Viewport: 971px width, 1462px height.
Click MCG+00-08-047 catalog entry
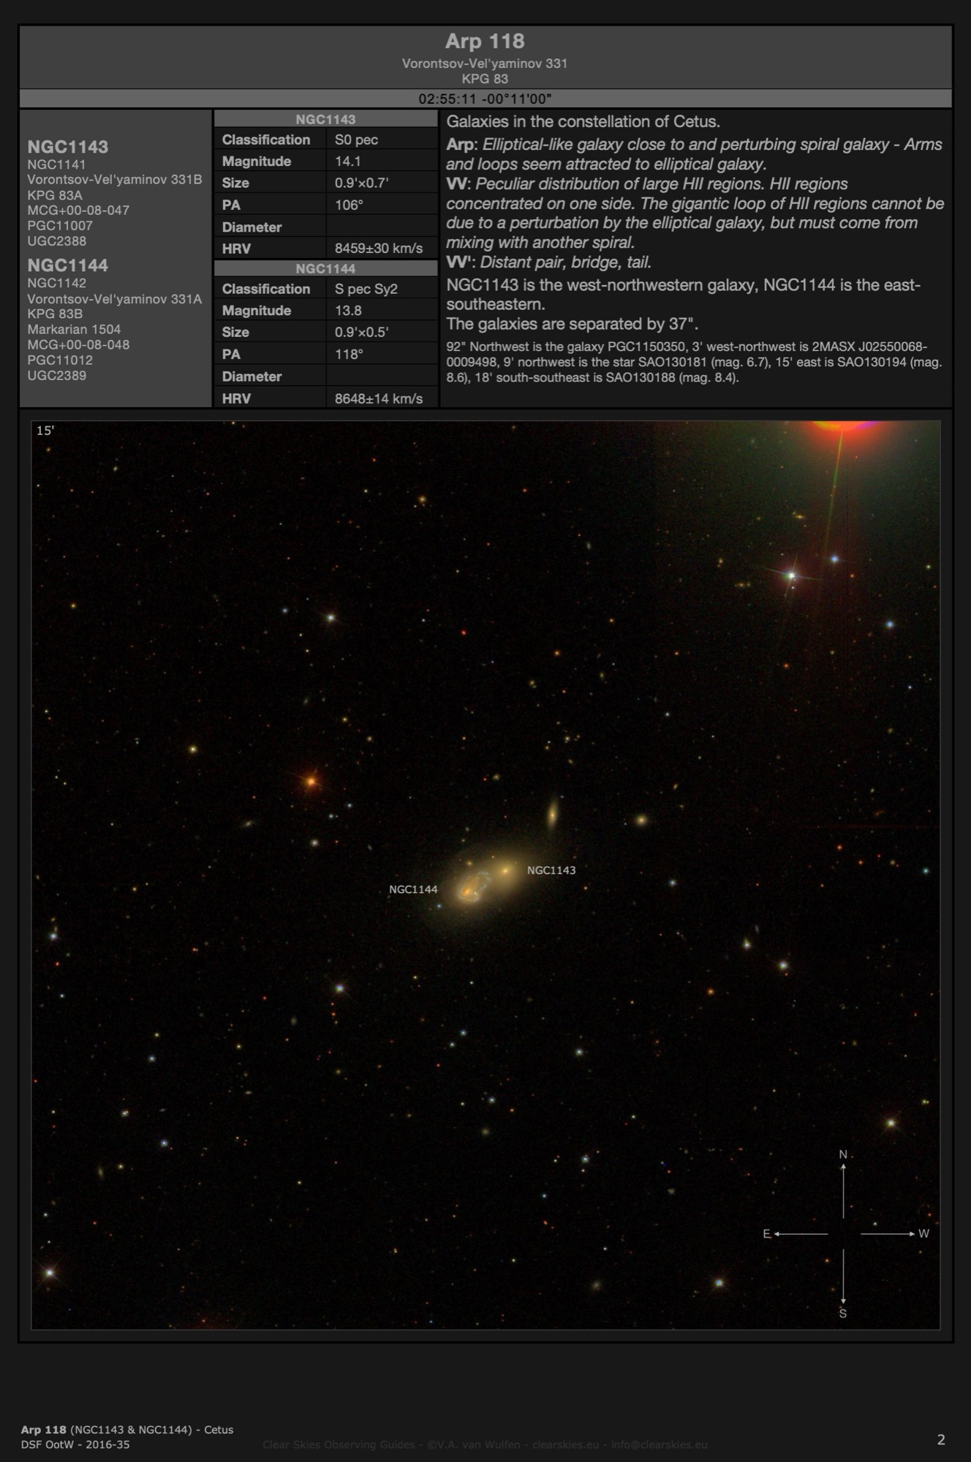78,211
